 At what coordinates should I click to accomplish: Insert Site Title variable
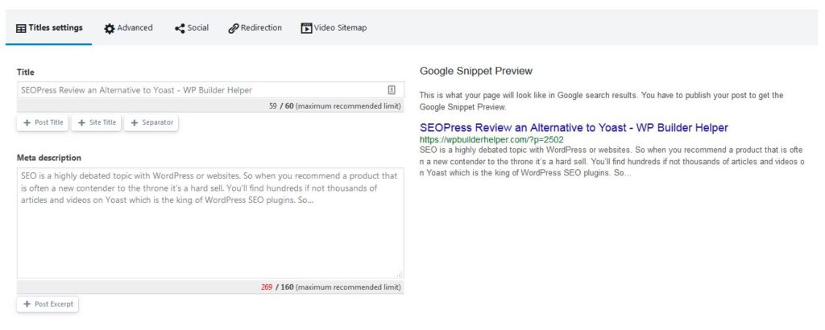click(97, 123)
